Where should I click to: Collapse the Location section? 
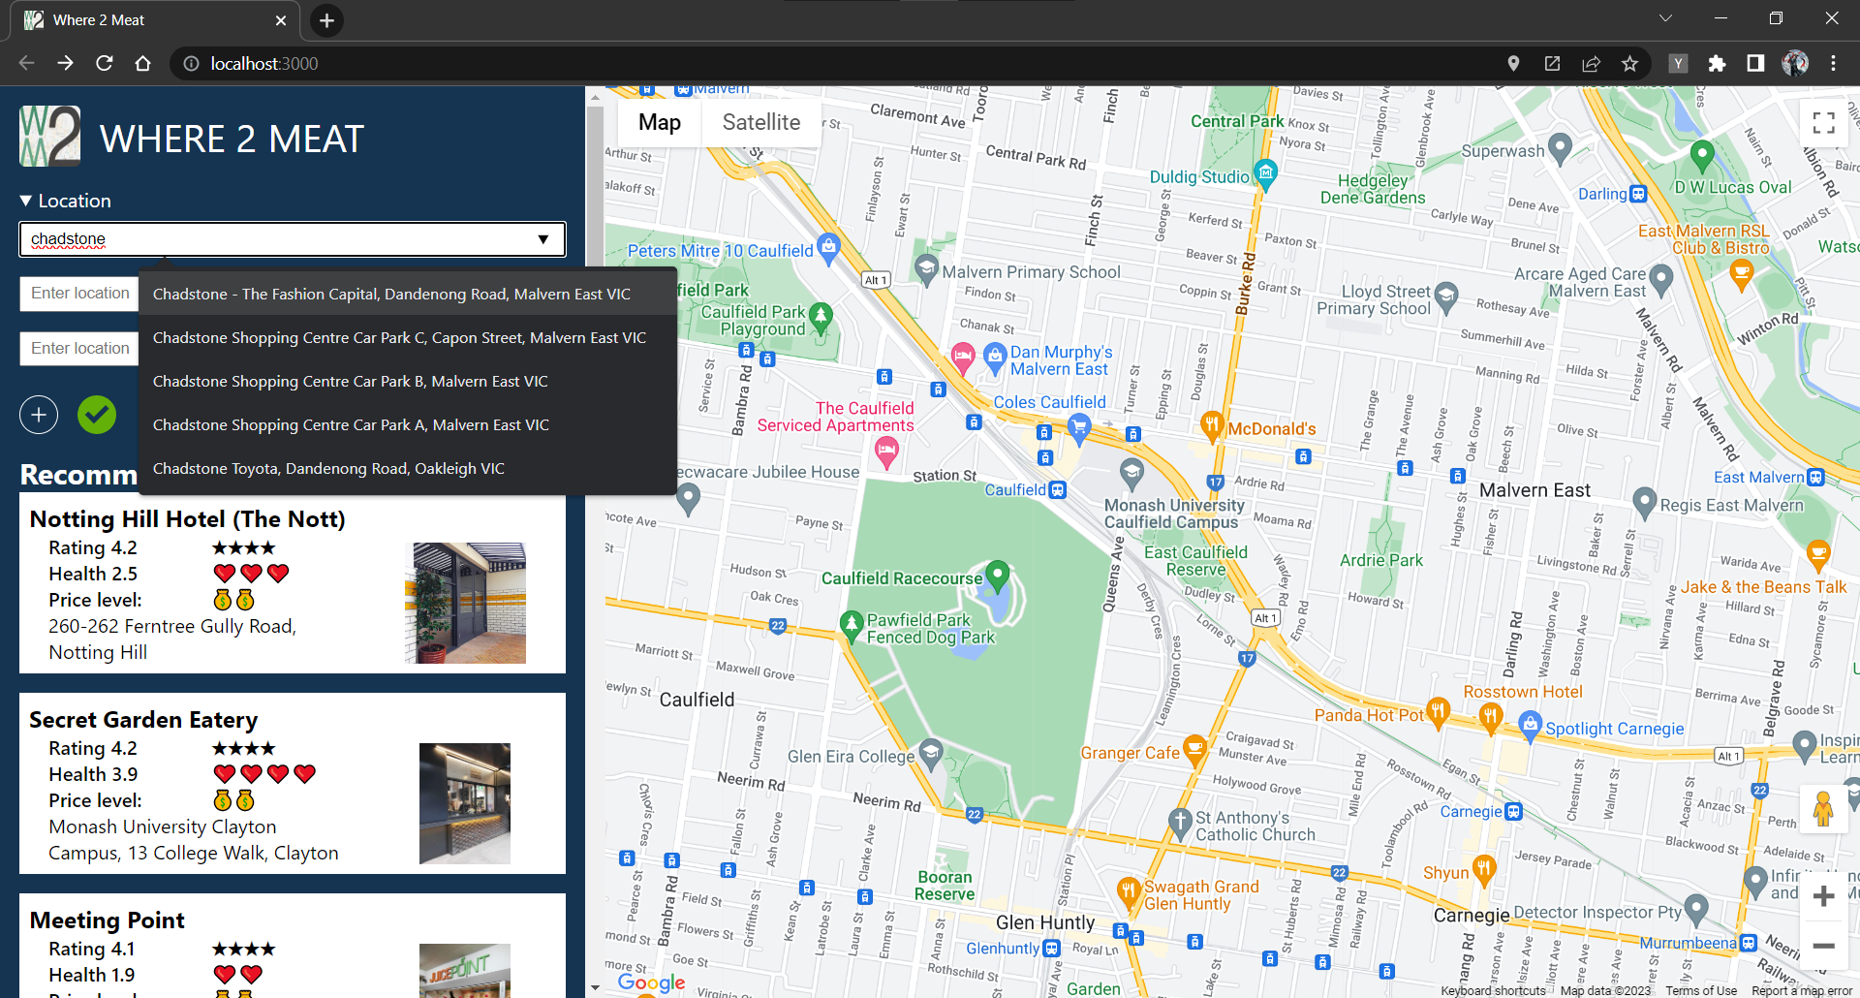tap(65, 201)
